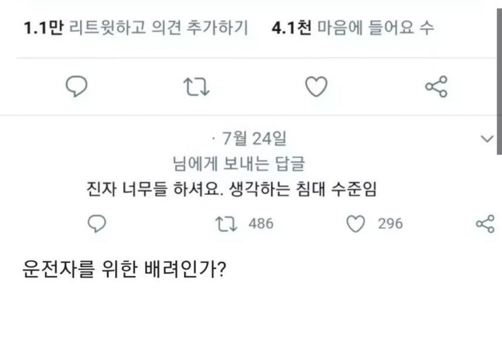The height and width of the screenshot is (353, 502).
Task: Open the '마음에 들어요 수' likes list
Action: coord(376,28)
